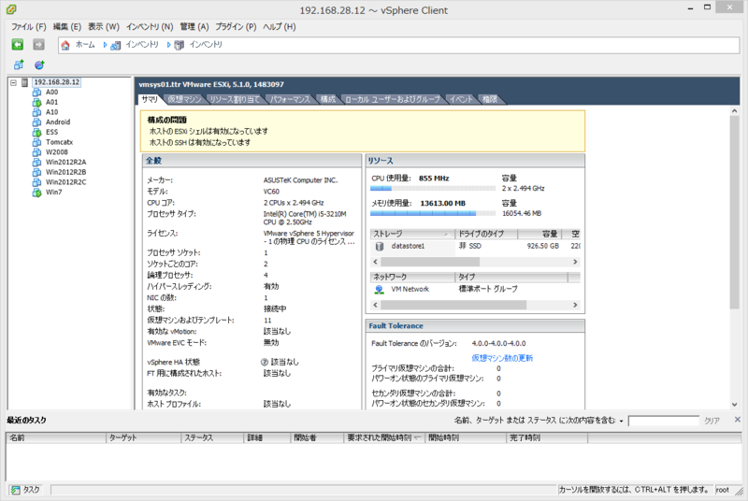Viewport: 748px width, 501px height.
Task: Open the プラグイン (P) menu
Action: point(236,27)
